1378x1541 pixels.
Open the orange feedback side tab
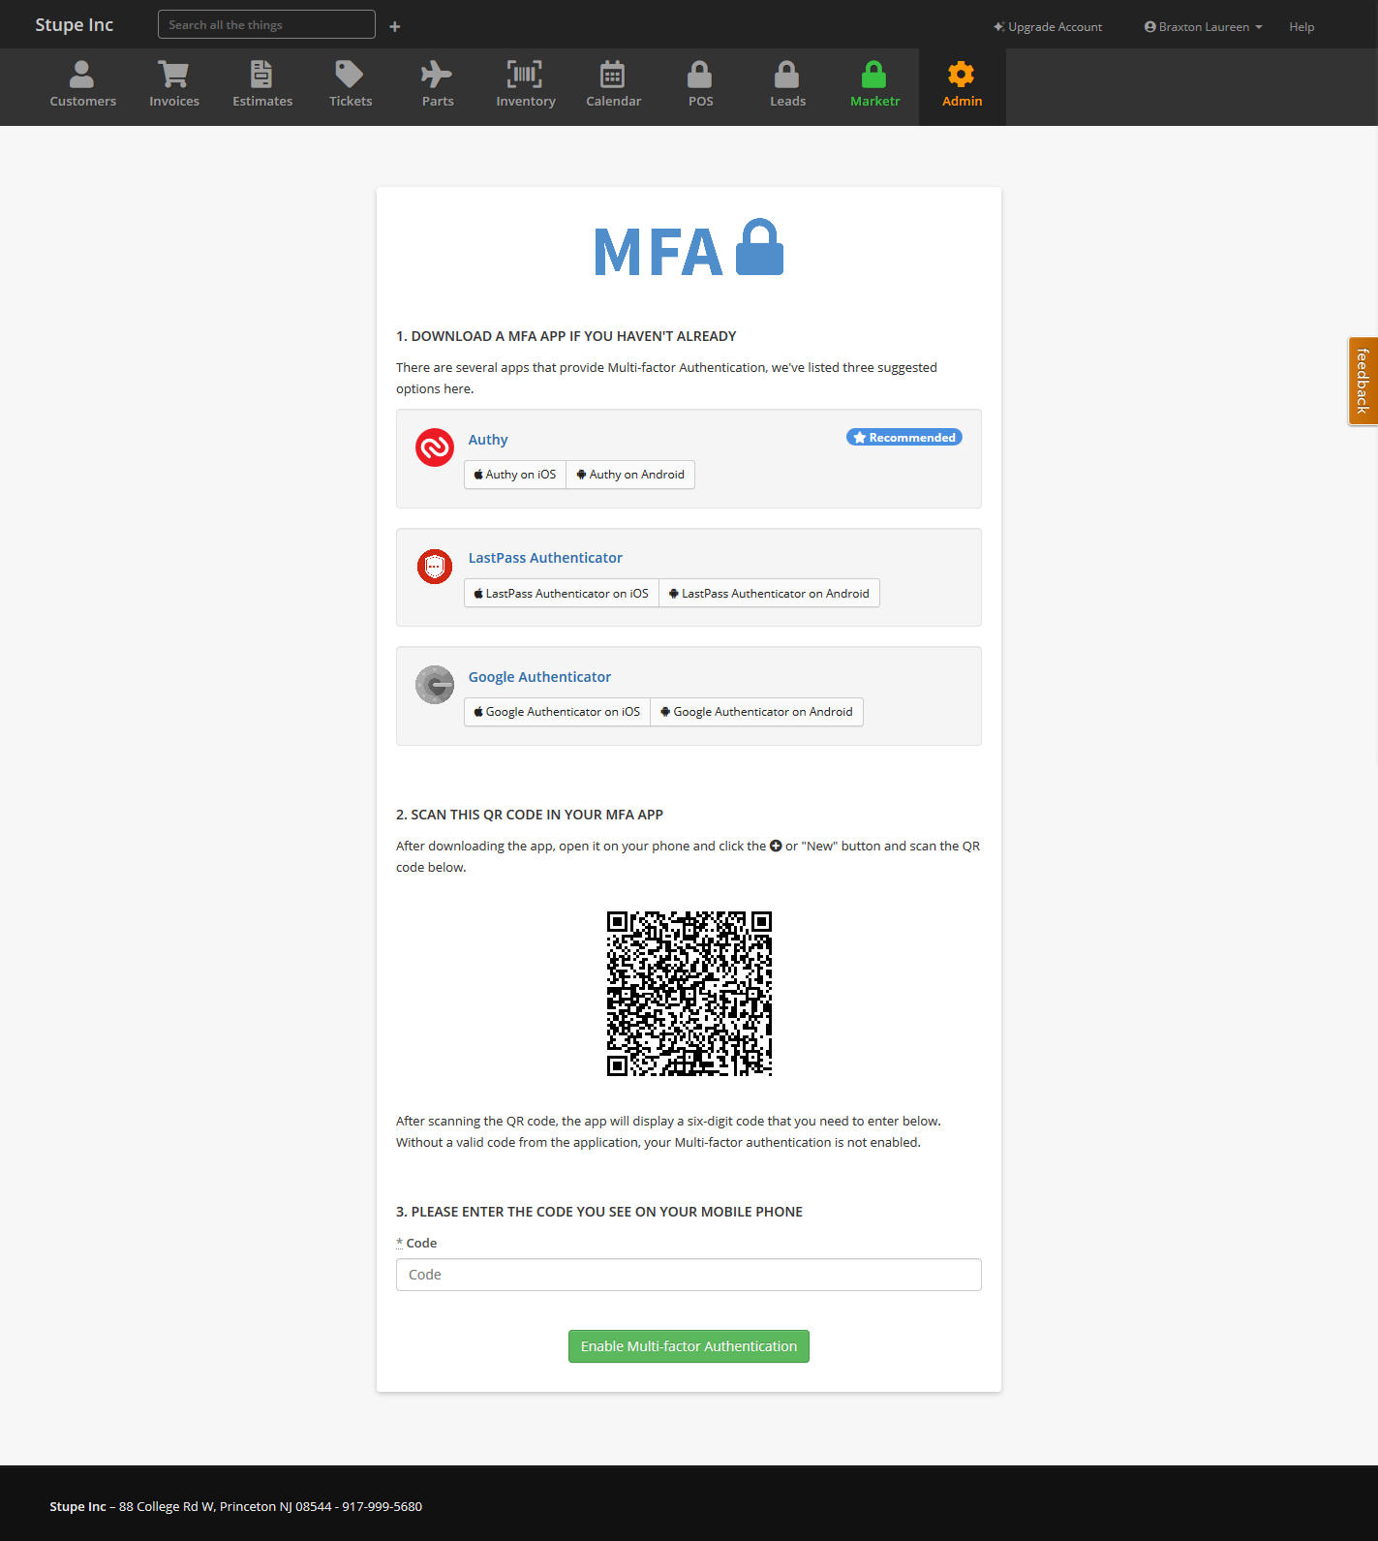coord(1363,381)
